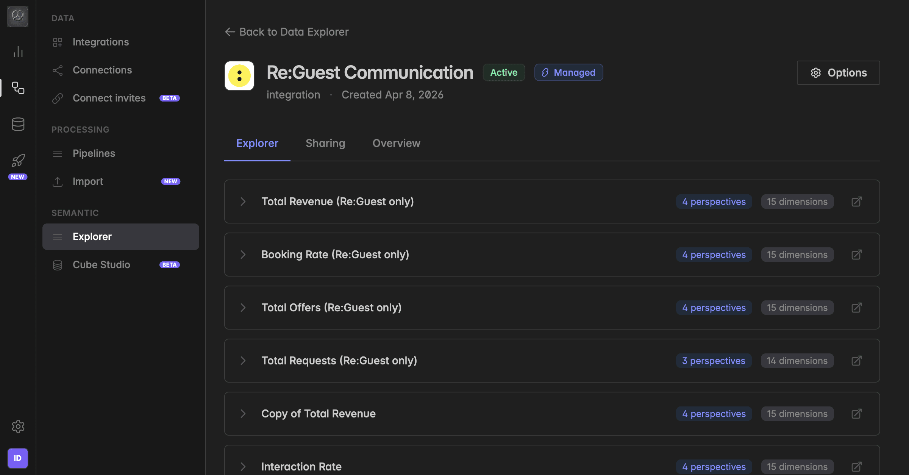Switch to the Overview tab
Viewport: 909px width, 475px height.
click(396, 143)
